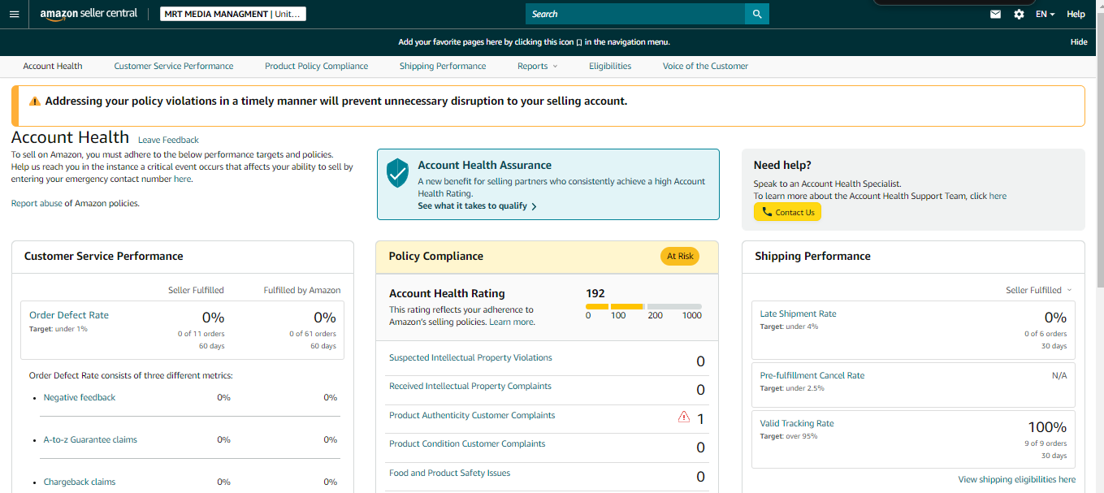Click the Fulfilled by Amazon column header
This screenshot has height=493, width=1104.
click(302, 290)
